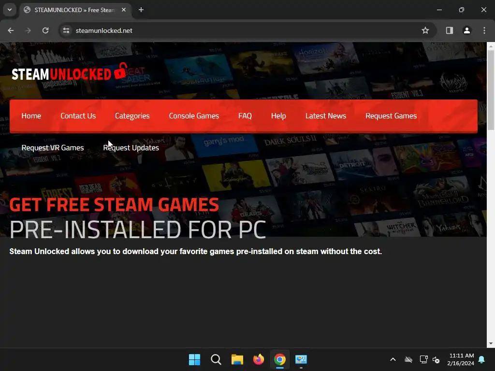Go back to the previous page
The image size is (495, 371).
point(11,30)
